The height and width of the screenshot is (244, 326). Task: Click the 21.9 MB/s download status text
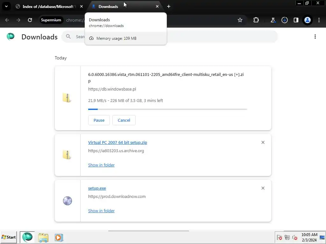coord(125,100)
